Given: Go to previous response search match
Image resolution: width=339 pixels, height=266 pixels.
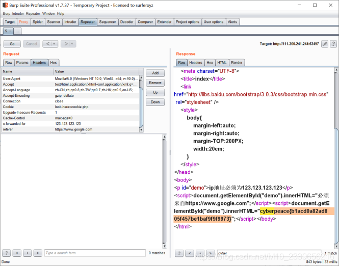Looking at the screenshot, I should pos(190,253).
